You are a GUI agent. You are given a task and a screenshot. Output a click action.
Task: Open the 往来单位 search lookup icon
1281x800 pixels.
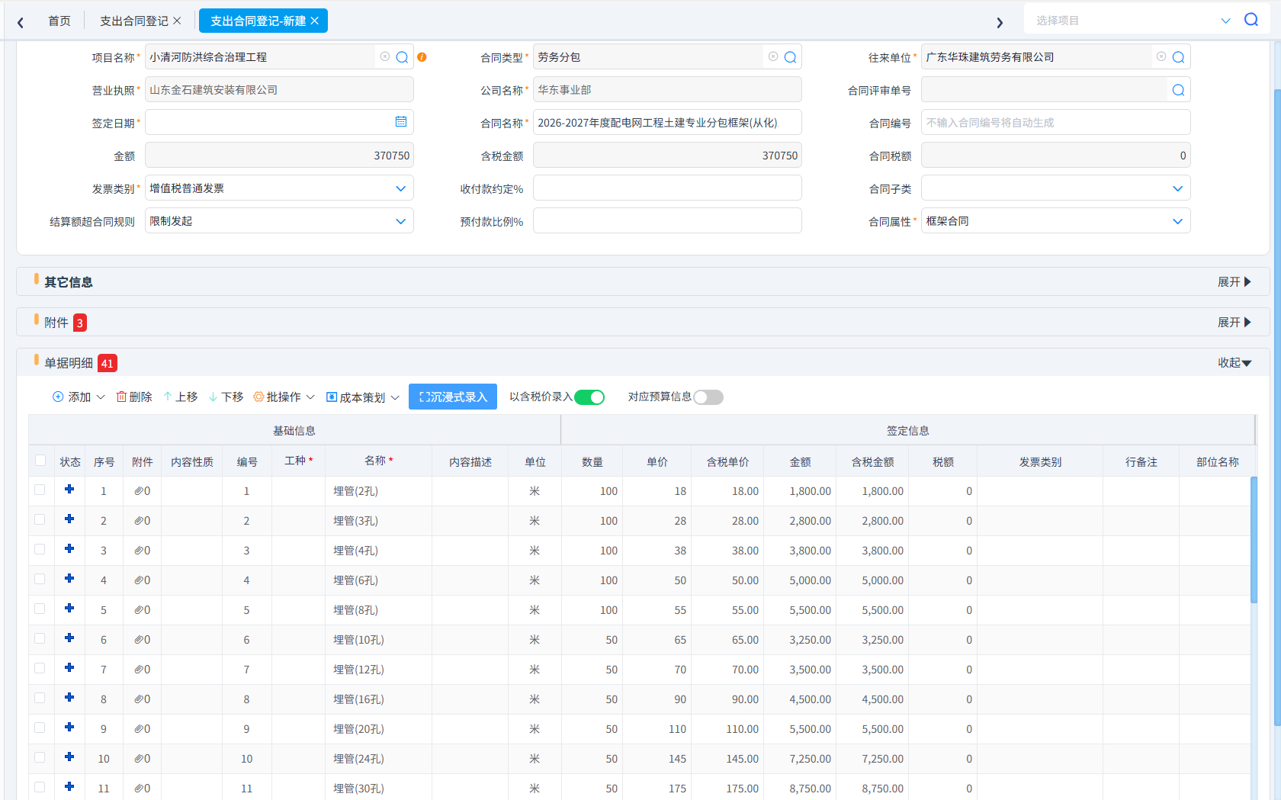click(1178, 57)
